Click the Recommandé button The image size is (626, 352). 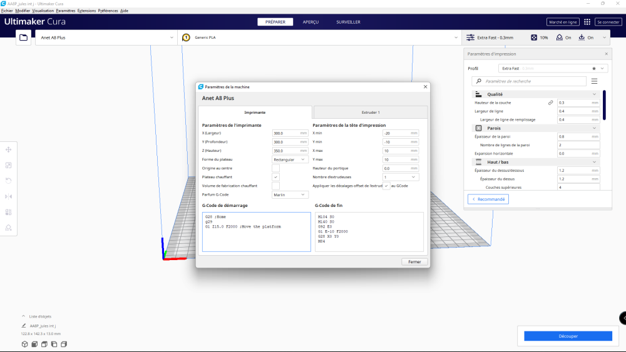488,199
